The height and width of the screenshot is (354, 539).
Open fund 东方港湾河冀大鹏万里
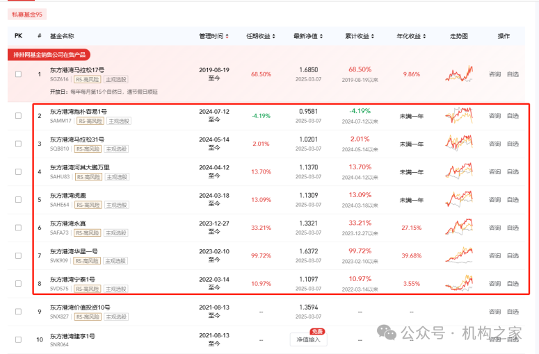(x=80, y=167)
